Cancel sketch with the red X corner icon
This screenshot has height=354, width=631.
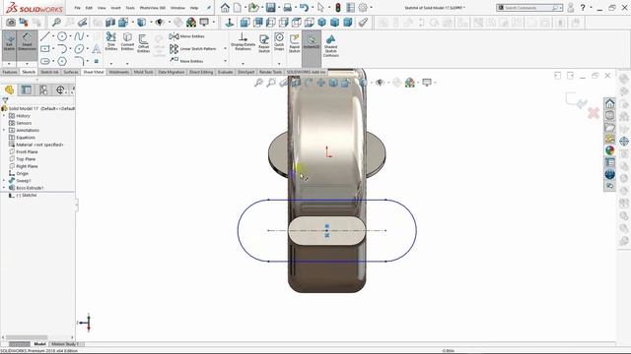[x=594, y=113]
